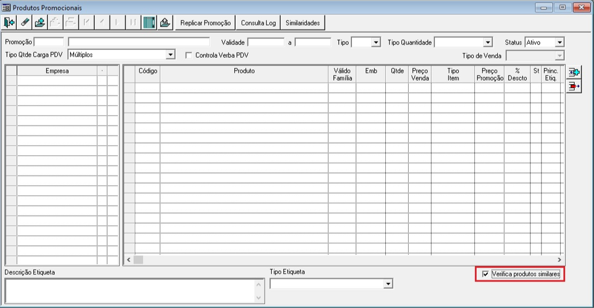This screenshot has width=594, height=308.
Task: Click the Empresa column header
Action: coord(57,71)
